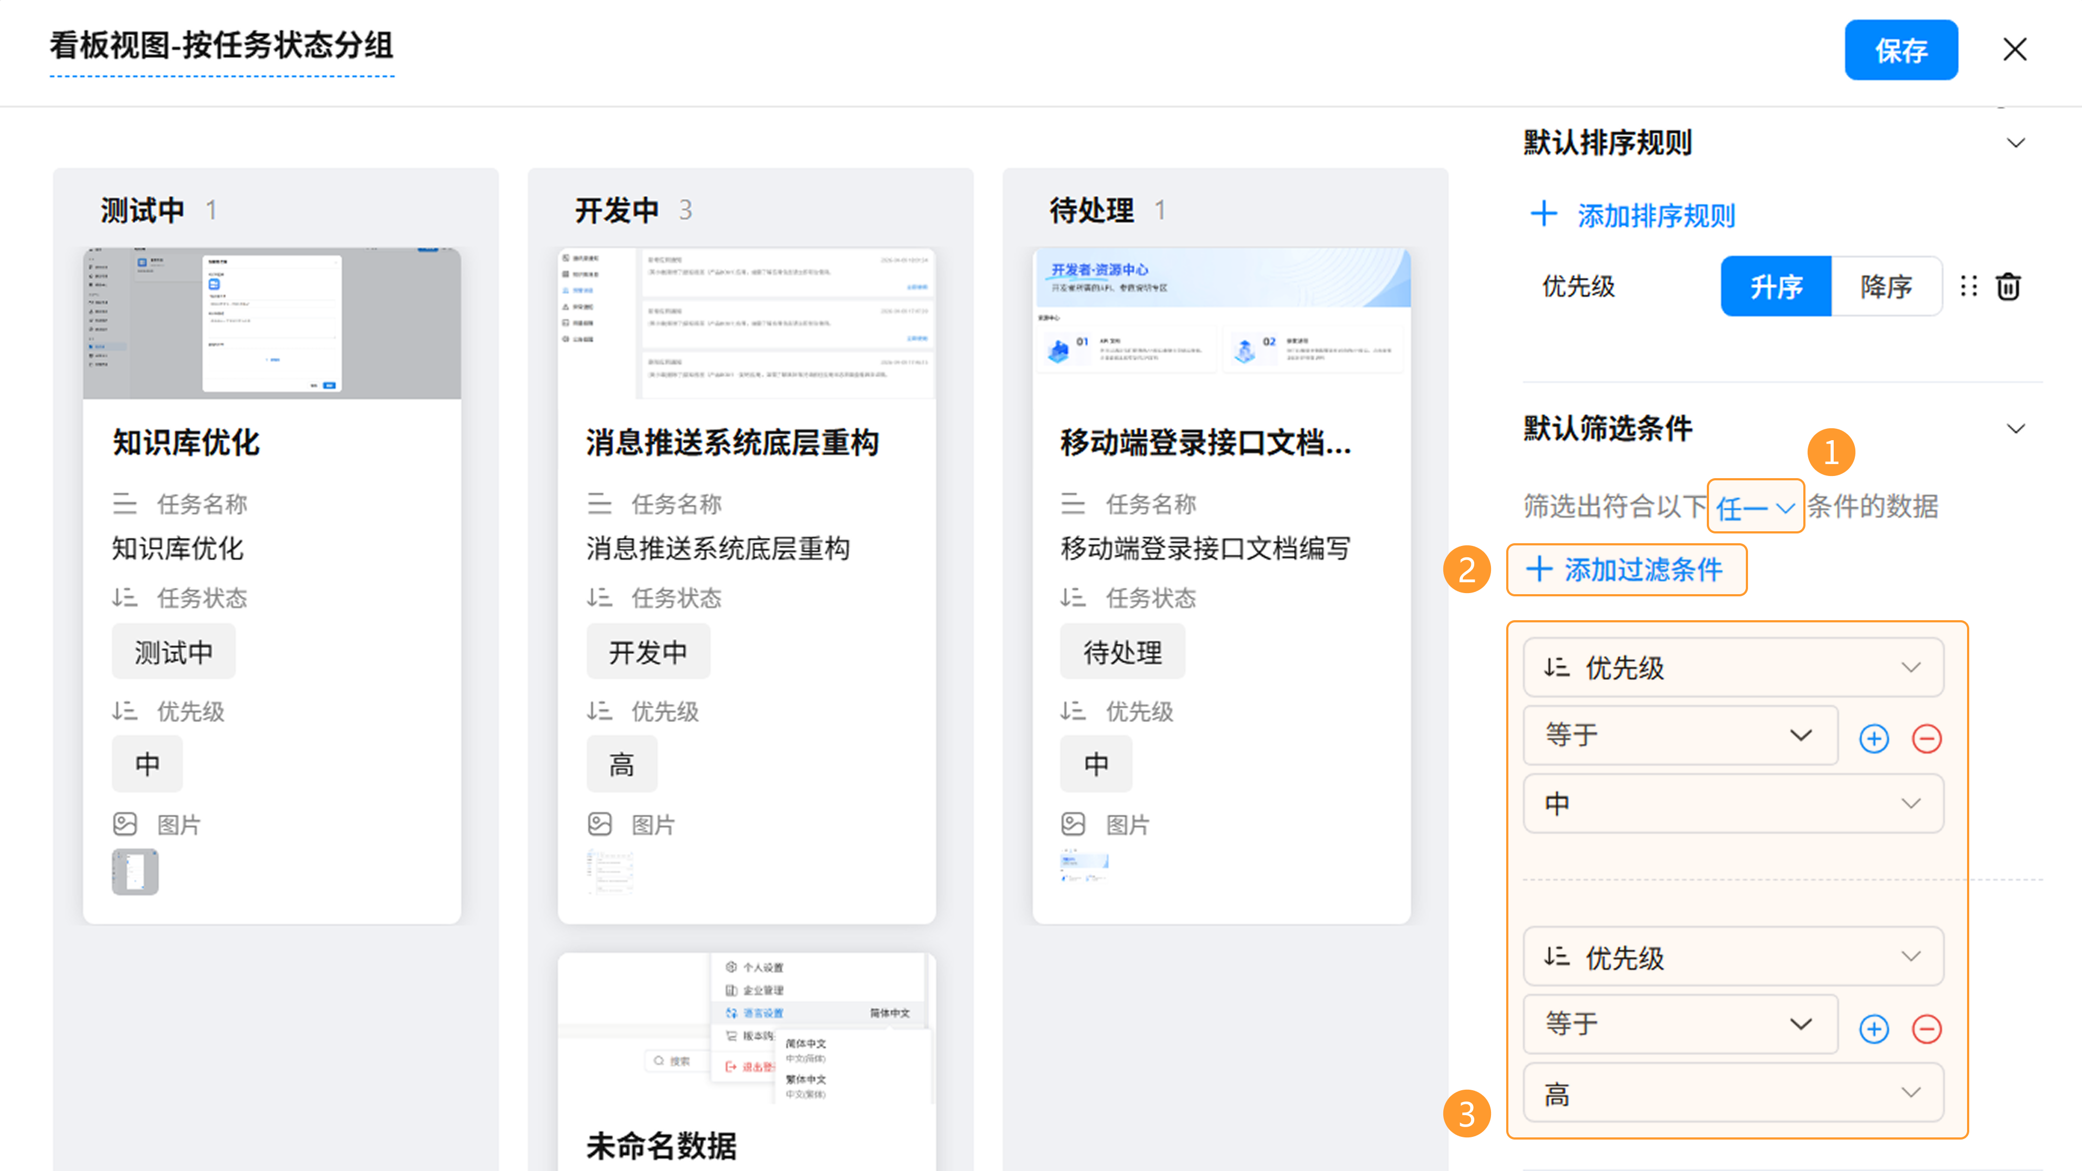This screenshot has width=2082, height=1171.
Task: Remove first filter condition with red minus
Action: tap(1927, 738)
